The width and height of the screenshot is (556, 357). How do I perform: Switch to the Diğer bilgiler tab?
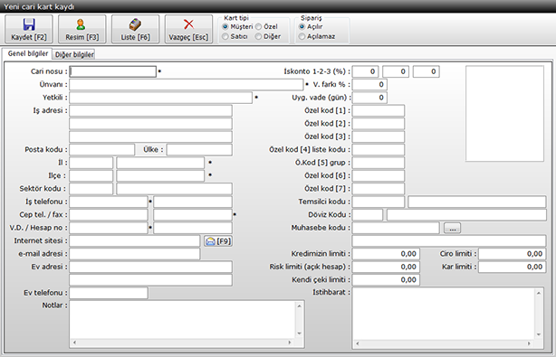(x=74, y=54)
